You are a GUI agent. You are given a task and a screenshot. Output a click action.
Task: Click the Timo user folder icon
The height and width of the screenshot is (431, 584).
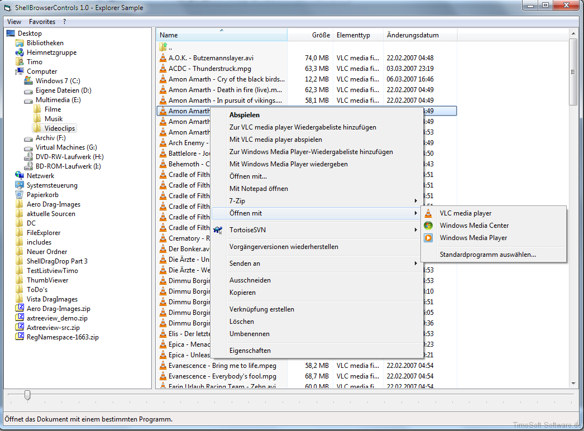coord(20,62)
